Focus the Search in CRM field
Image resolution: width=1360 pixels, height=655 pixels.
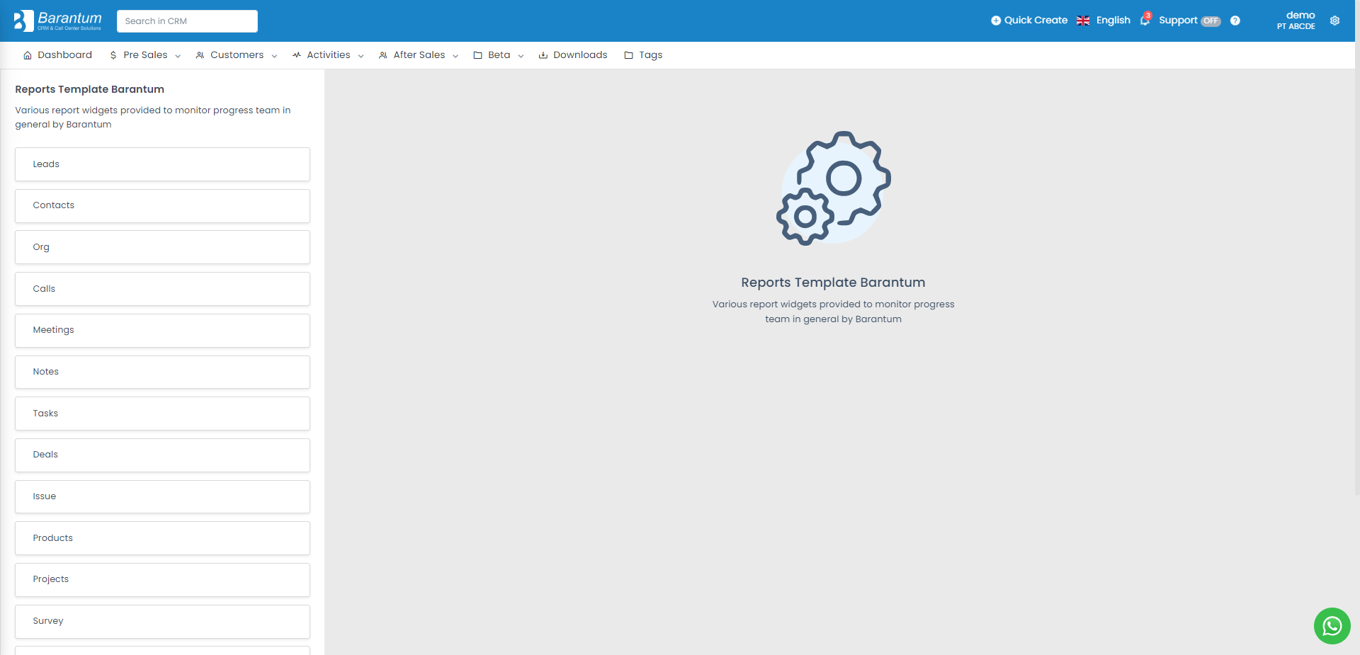point(187,21)
